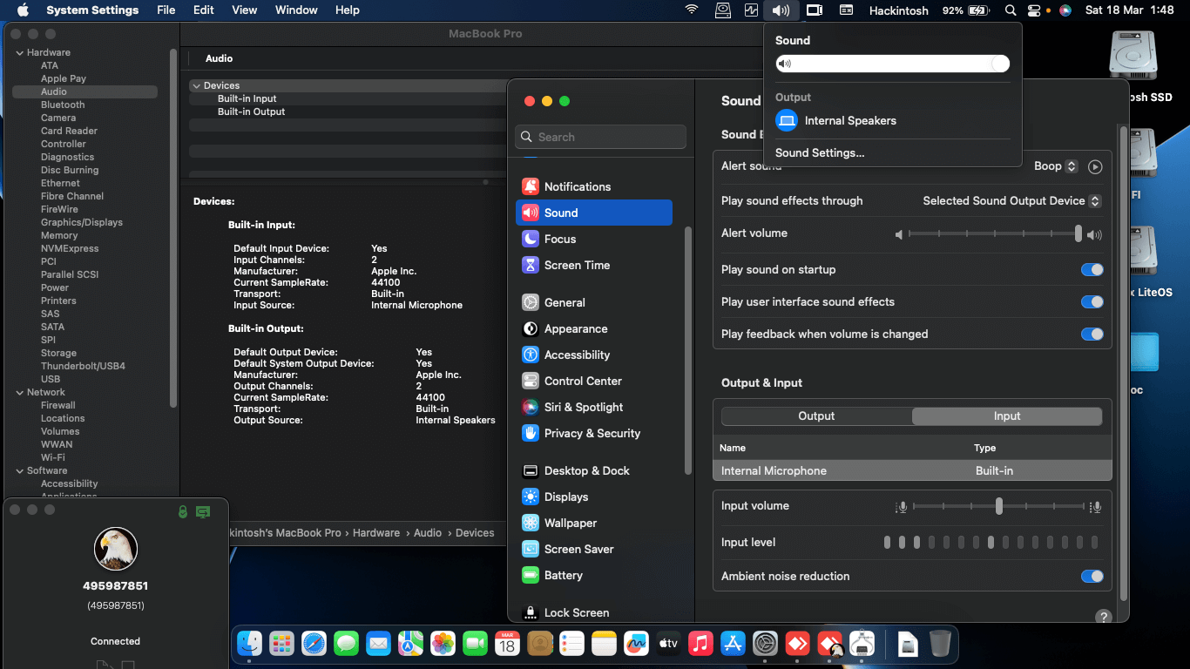Click the battery status icon

[x=978, y=10]
